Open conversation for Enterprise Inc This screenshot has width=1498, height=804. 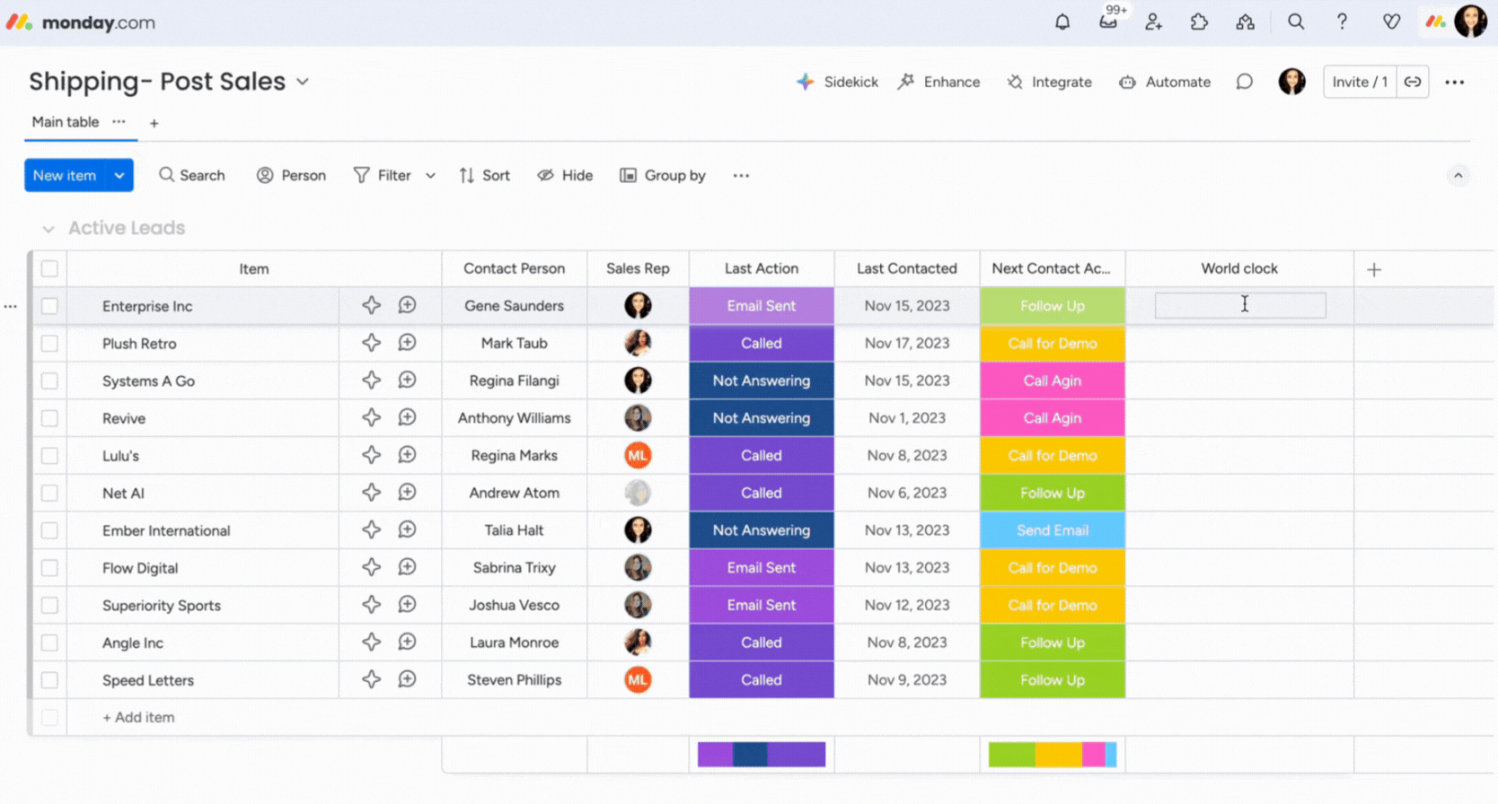(407, 305)
